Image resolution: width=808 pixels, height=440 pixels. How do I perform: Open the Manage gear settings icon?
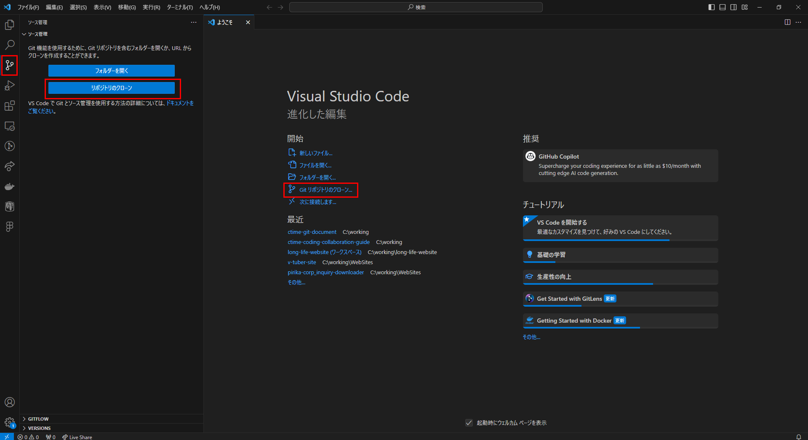tap(9, 422)
